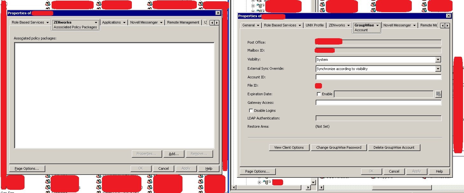The width and height of the screenshot is (464, 193).
Task: Click Delete GroupWise Account button
Action: tap(394, 147)
